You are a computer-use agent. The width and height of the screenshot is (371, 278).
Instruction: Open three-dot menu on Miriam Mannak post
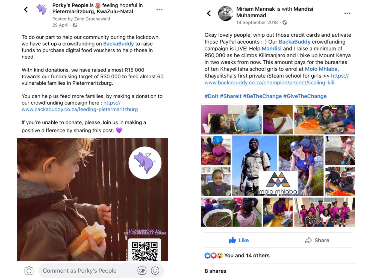347,13
